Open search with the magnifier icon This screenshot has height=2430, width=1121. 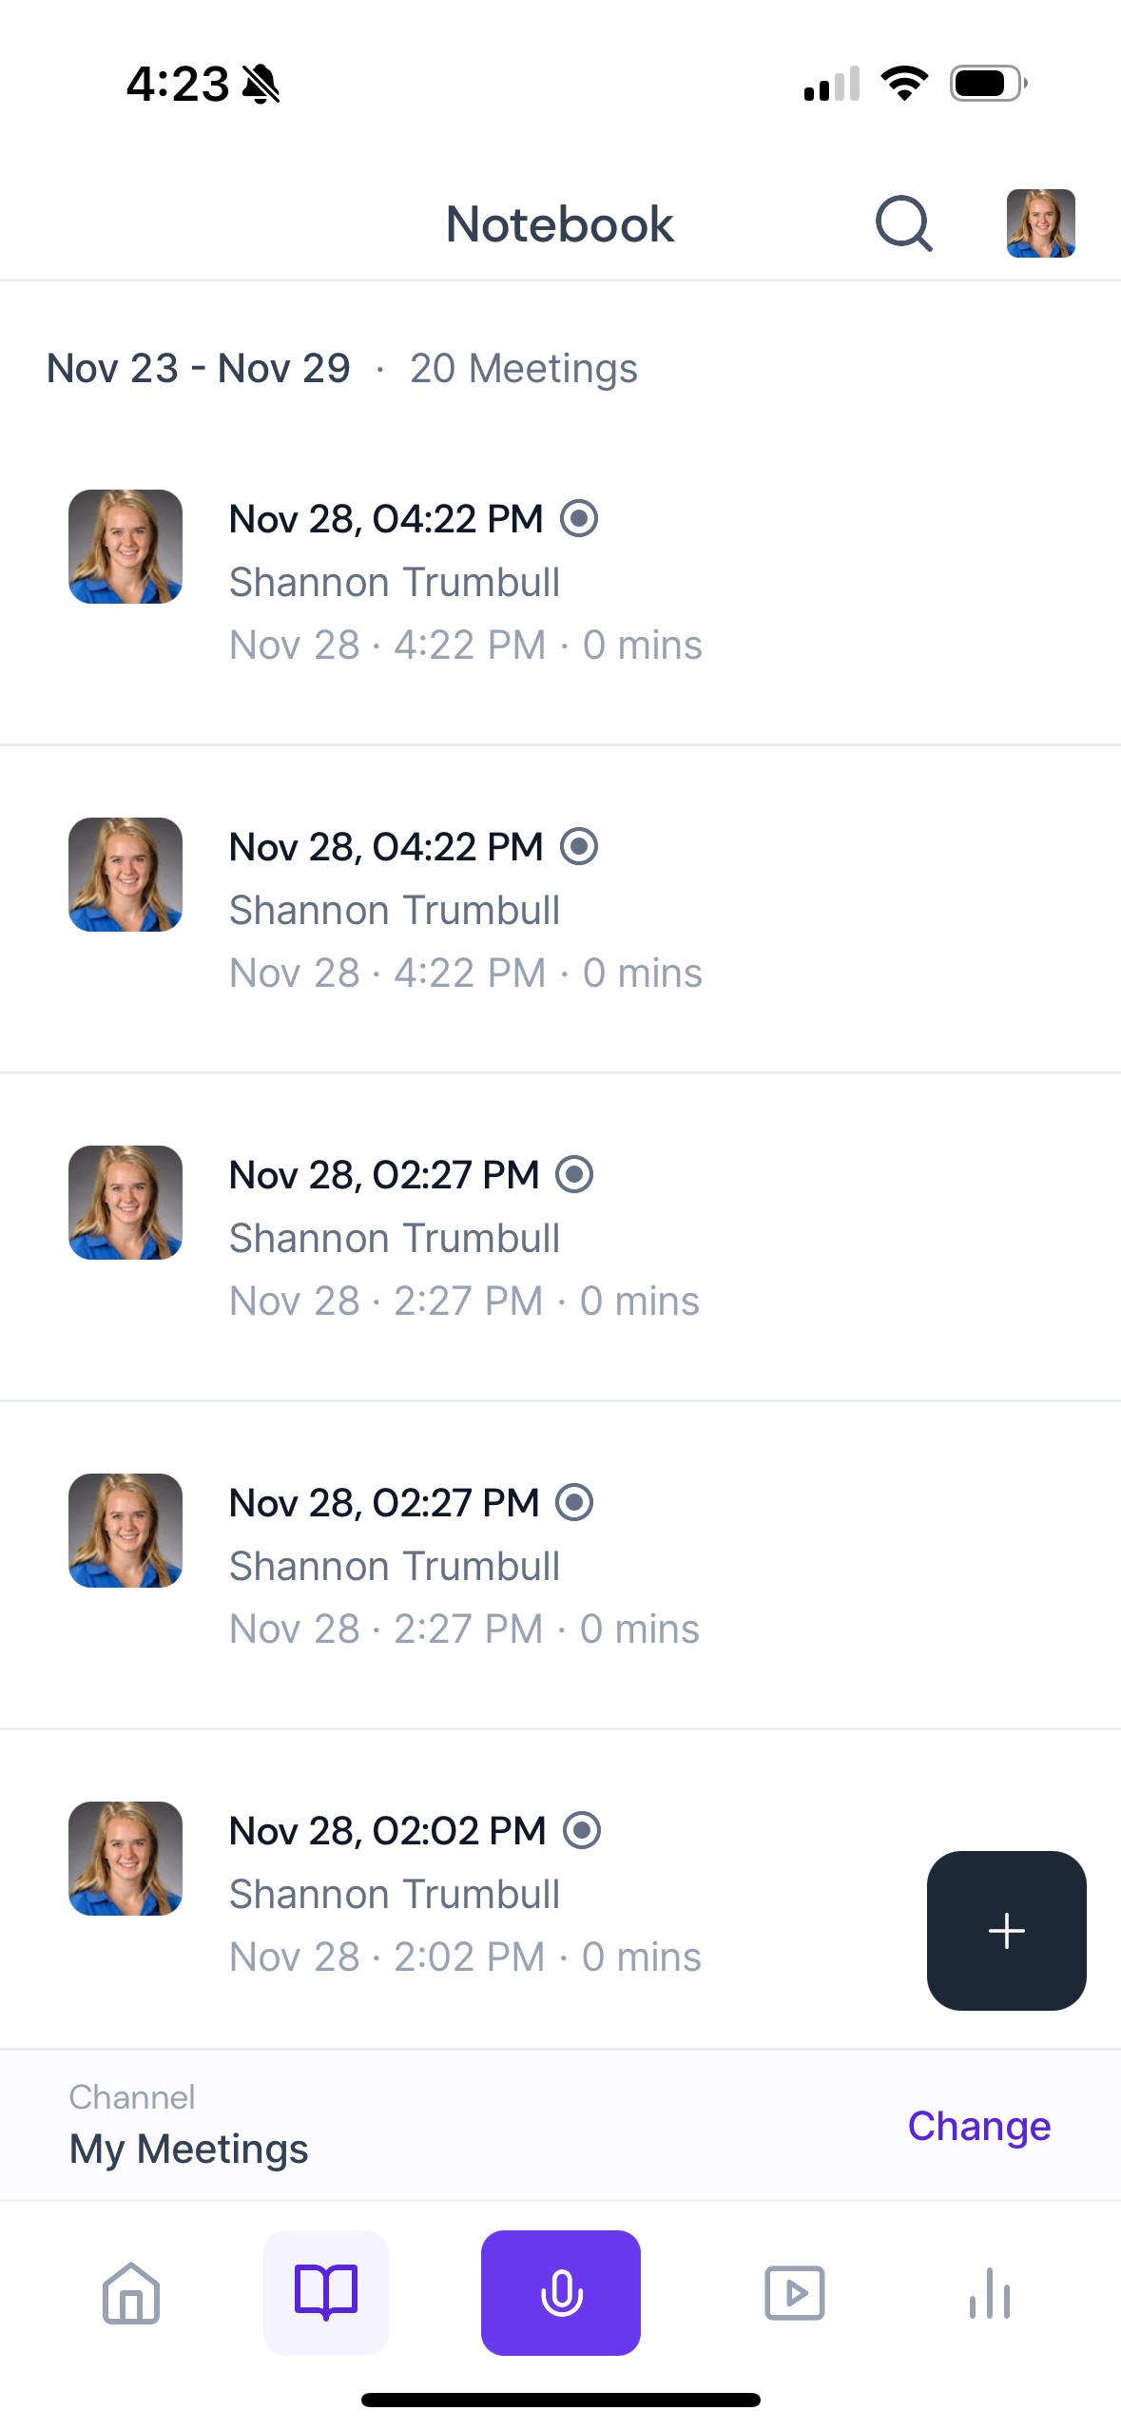pyautogui.click(x=903, y=224)
